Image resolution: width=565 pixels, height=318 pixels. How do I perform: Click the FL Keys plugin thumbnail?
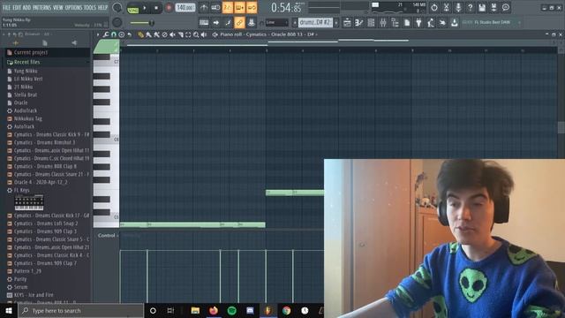[29, 202]
